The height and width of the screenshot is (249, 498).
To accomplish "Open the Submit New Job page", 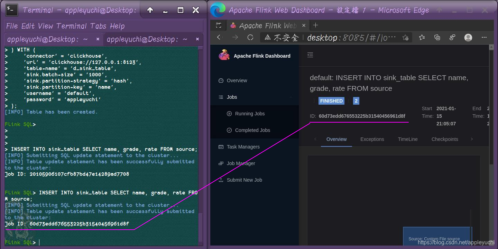I will 244,180.
